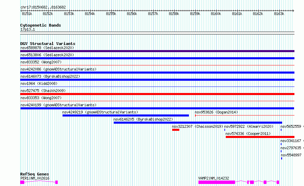Open the nsv4240199 (gnomADStructuralVariants) variant label

coord(58,105)
